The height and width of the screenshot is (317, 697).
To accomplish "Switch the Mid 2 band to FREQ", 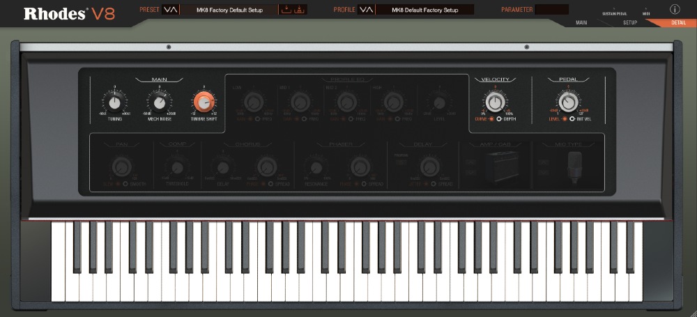I will (356, 119).
